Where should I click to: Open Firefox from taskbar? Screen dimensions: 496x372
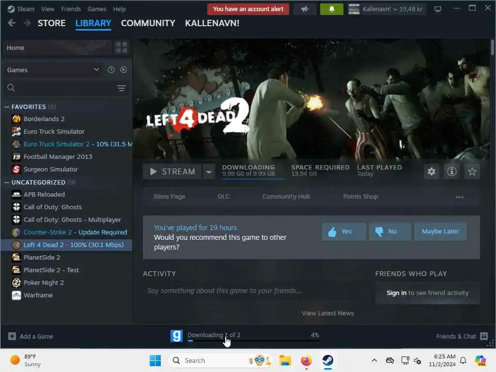click(306, 360)
